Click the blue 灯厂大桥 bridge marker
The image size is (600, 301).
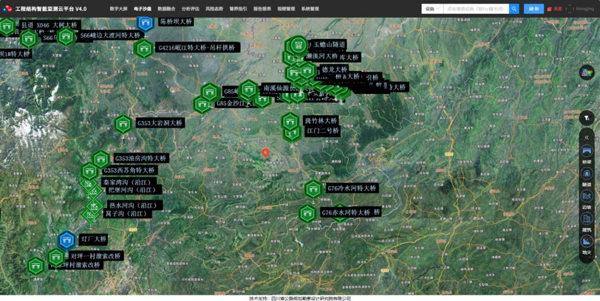tap(66, 241)
